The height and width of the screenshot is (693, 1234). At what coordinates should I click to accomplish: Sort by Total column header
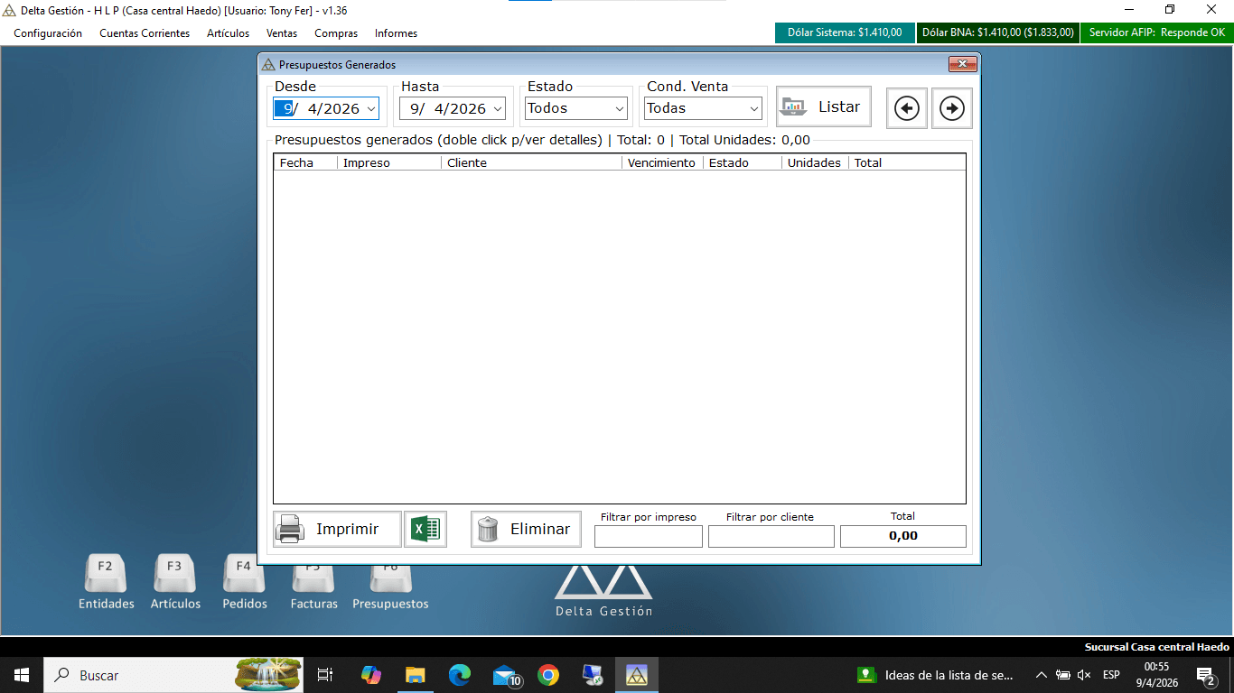click(907, 162)
